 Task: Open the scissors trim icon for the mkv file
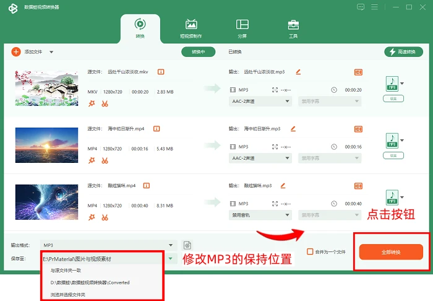(x=105, y=103)
